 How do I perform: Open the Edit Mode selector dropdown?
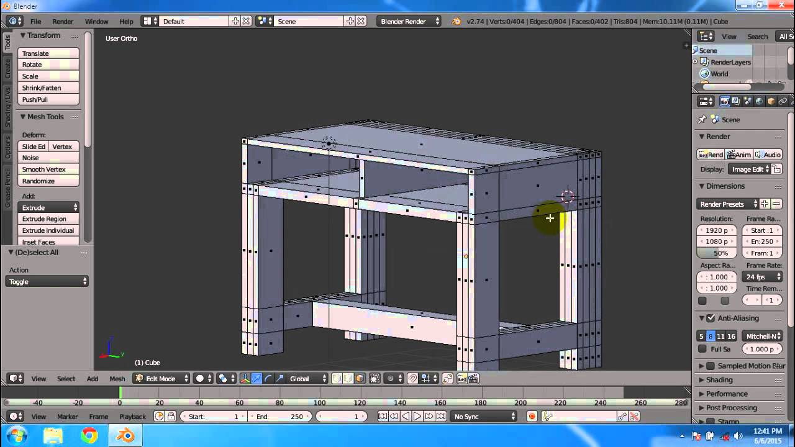[x=161, y=379]
